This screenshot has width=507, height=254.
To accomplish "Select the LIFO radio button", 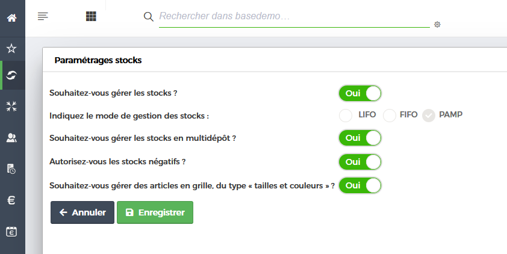I will click(346, 115).
